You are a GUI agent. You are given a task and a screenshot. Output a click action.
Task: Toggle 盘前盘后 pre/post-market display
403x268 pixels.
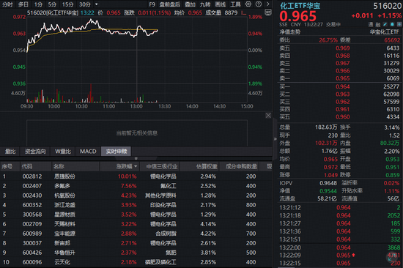point(170,4)
